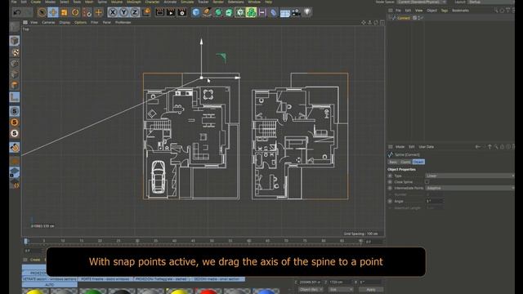Toggle Enable Axis mode icon
The image size is (523, 294).
(15, 97)
